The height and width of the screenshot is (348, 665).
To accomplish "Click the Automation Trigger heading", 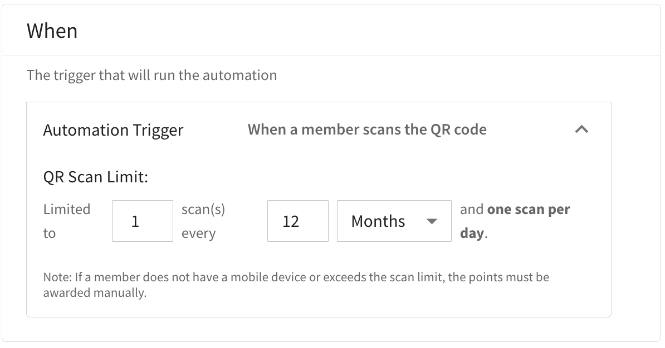I will pyautogui.click(x=113, y=130).
